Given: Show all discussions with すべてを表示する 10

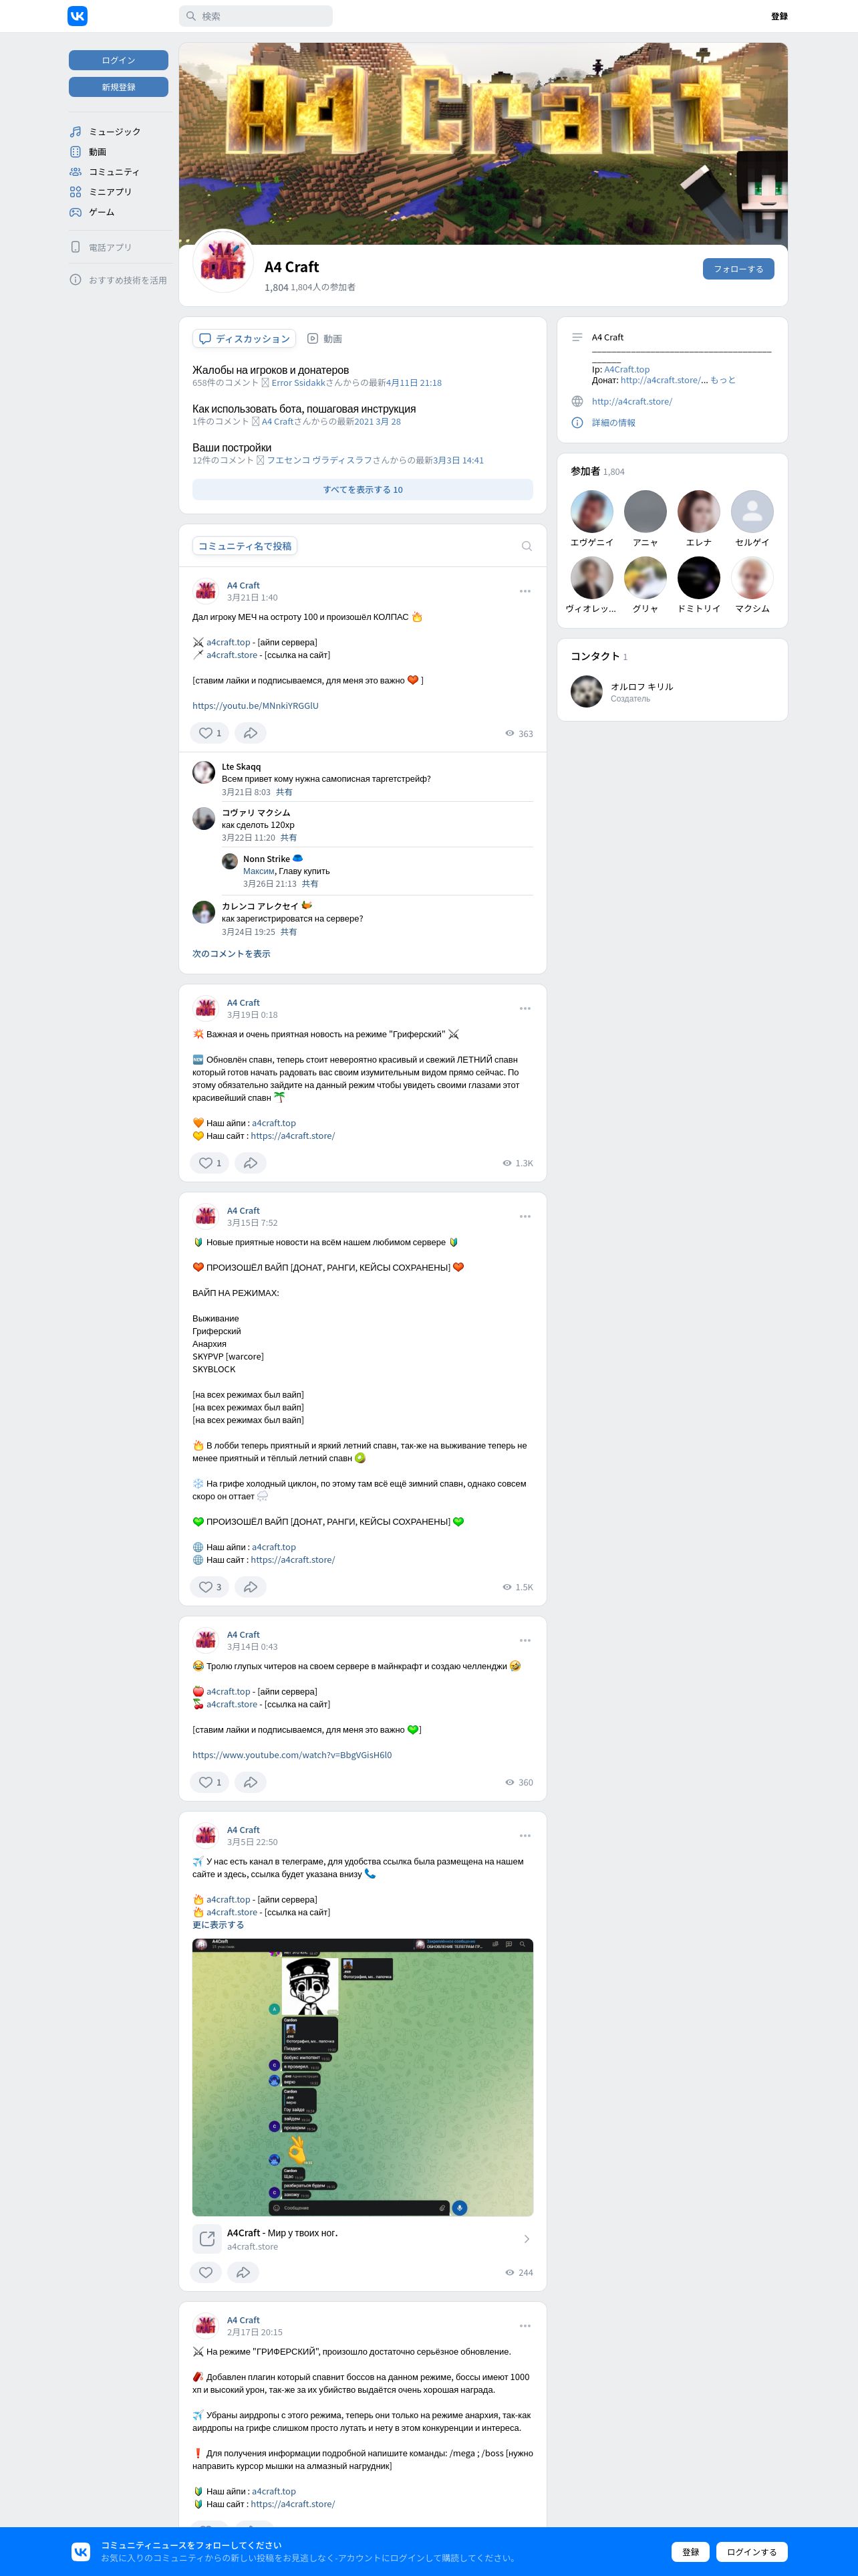Looking at the screenshot, I should (x=363, y=490).
